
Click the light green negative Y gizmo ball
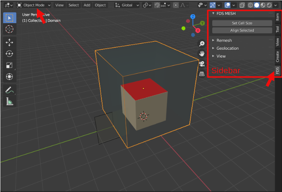click(183, 29)
